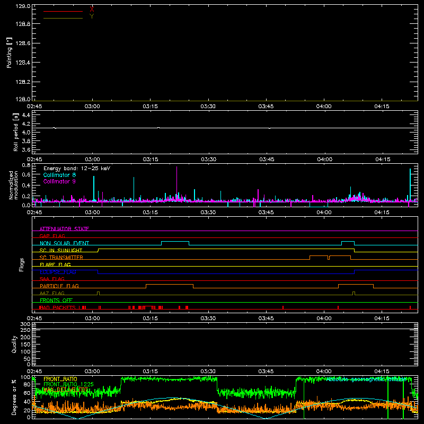Select the X legend label in the pointing panel
424x424 pixels.
click(92, 10)
